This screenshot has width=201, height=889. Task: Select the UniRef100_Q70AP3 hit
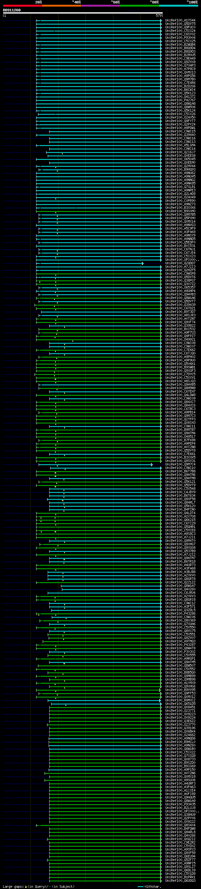pos(180,66)
